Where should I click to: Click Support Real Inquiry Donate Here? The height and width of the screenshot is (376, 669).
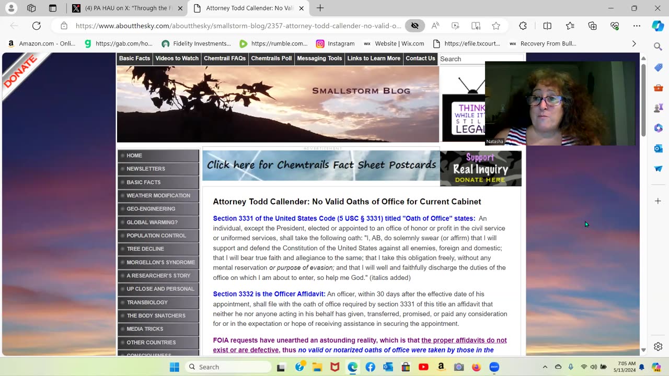[x=480, y=168]
